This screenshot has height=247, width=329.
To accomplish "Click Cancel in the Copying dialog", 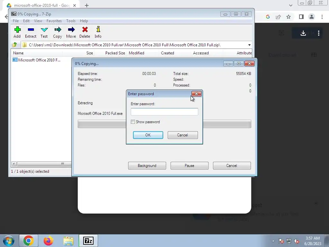I will (x=232, y=166).
